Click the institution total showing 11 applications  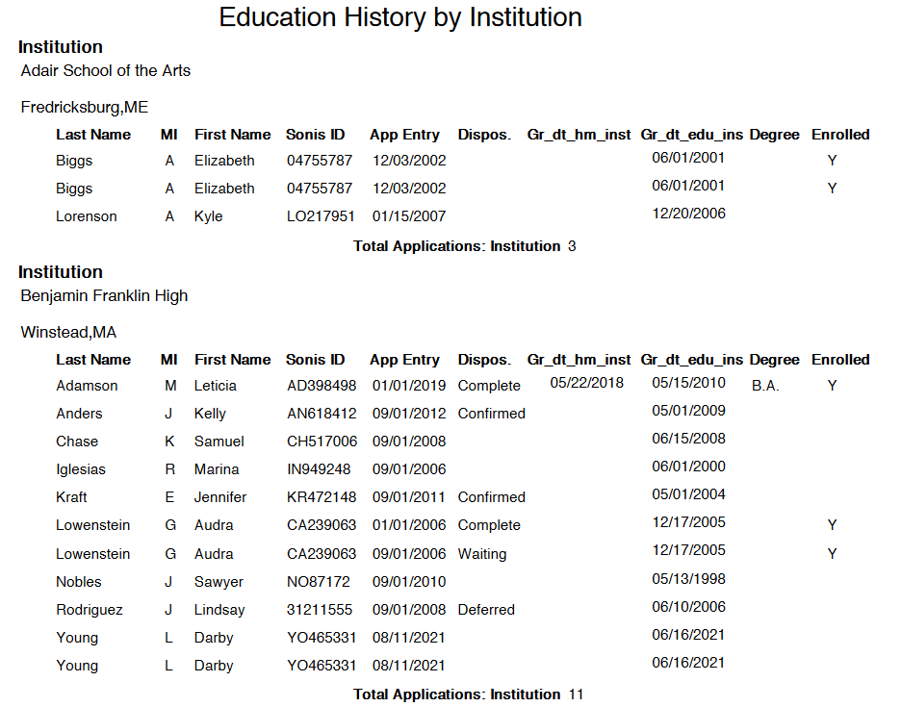pos(468,694)
